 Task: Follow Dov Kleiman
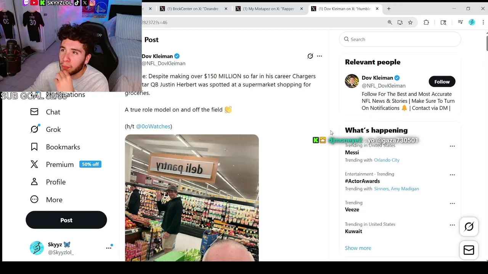(x=441, y=81)
